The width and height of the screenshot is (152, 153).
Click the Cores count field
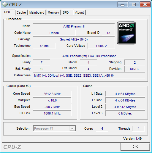[x=102, y=129]
